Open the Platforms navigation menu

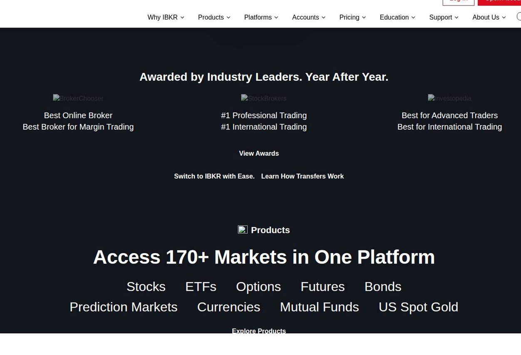click(x=261, y=17)
